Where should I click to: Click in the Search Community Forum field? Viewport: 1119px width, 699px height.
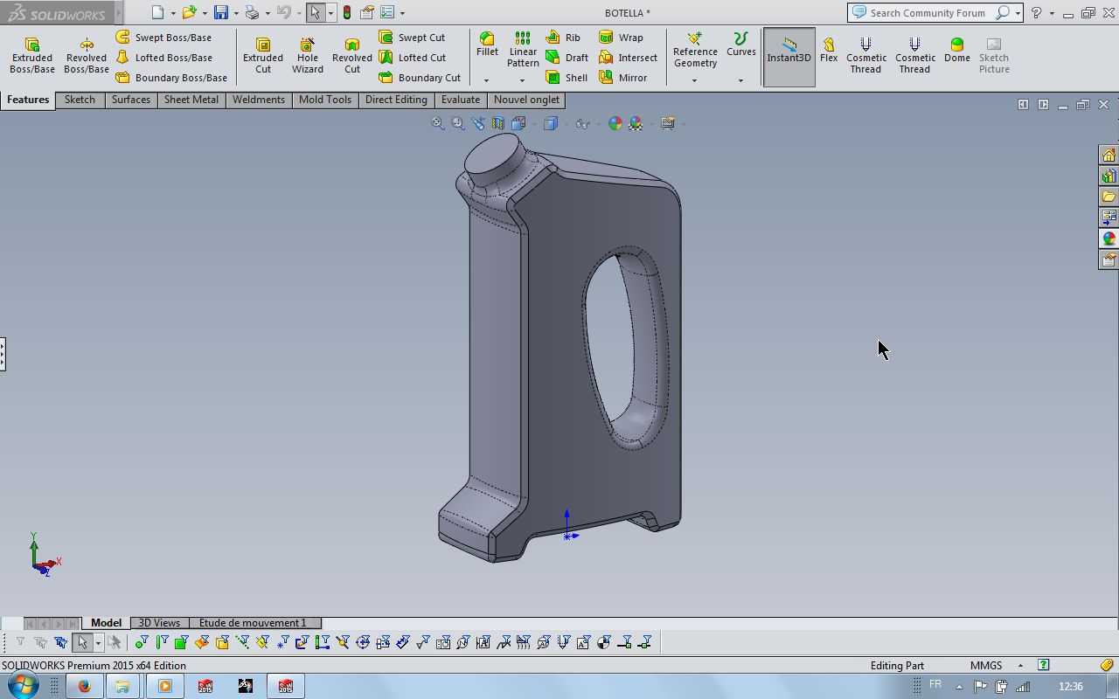click(x=929, y=12)
